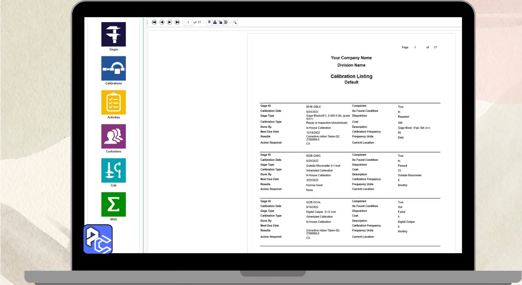This screenshot has width=522, height=285.
Task: Go to last report page
Action: coord(177,22)
